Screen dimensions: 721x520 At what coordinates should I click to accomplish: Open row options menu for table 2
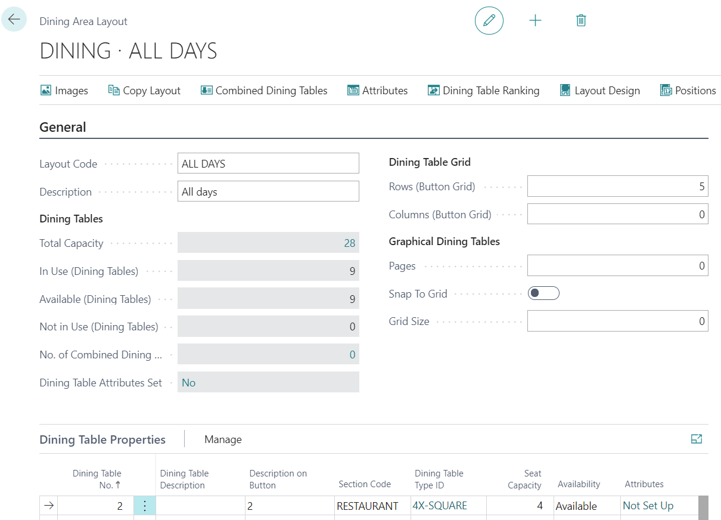pos(145,506)
